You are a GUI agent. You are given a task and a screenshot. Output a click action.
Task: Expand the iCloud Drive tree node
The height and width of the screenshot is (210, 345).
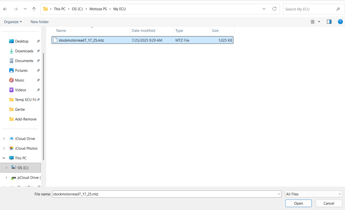[4, 139]
